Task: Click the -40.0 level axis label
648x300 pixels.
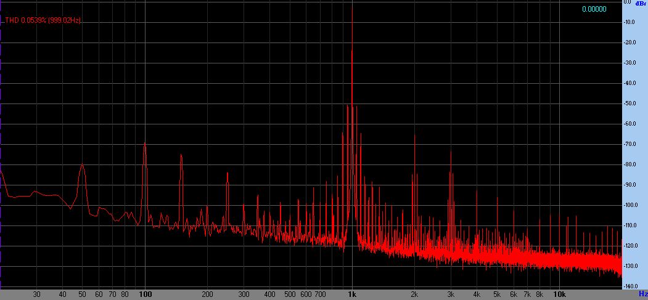Action: click(x=628, y=83)
